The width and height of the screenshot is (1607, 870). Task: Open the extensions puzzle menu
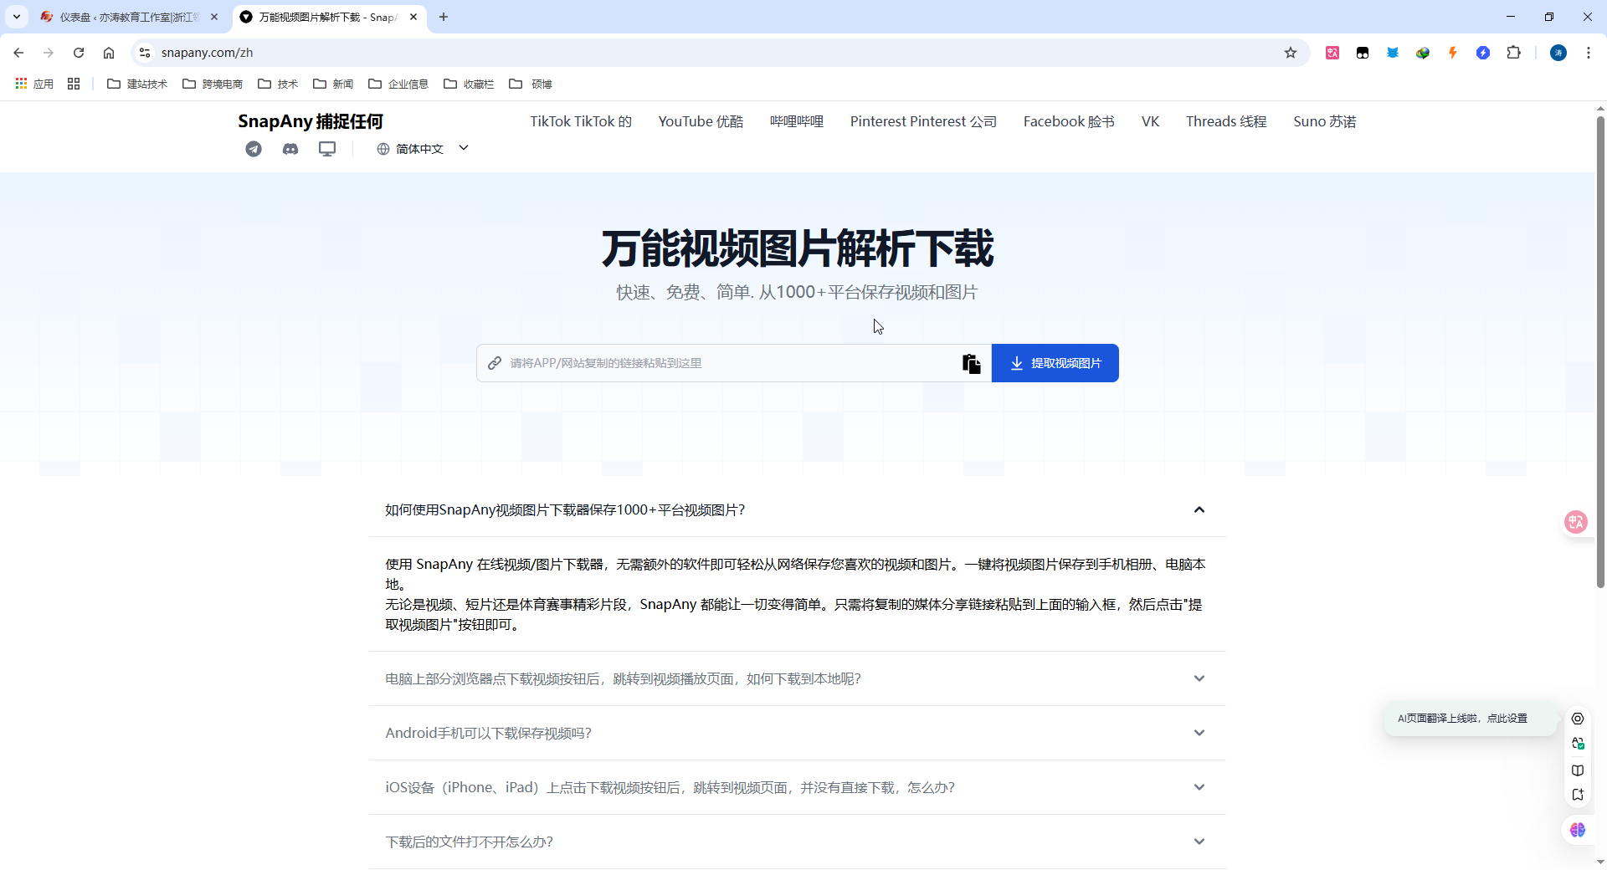(1513, 53)
